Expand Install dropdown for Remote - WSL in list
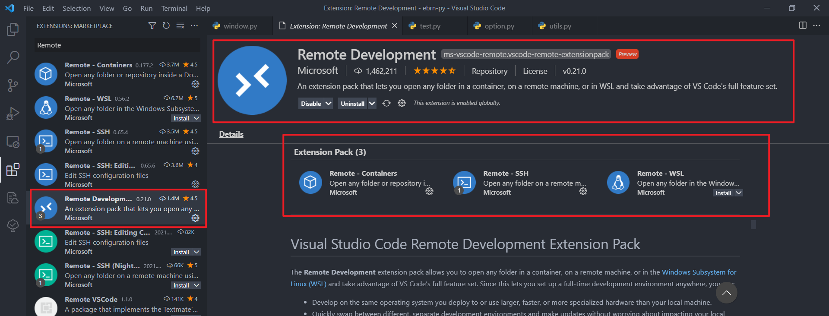 [196, 118]
